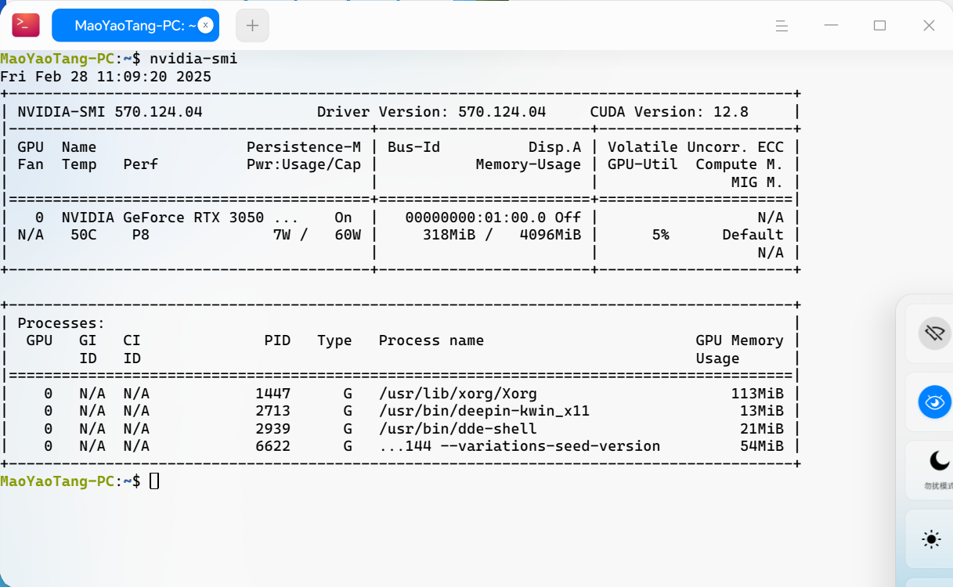953x587 pixels.
Task: Click the 7W / 60W power value
Action: click(x=317, y=235)
